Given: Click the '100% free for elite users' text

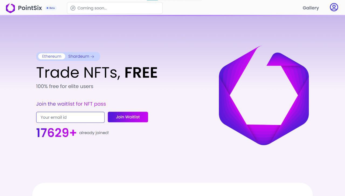Looking at the screenshot, I should pos(65,86).
